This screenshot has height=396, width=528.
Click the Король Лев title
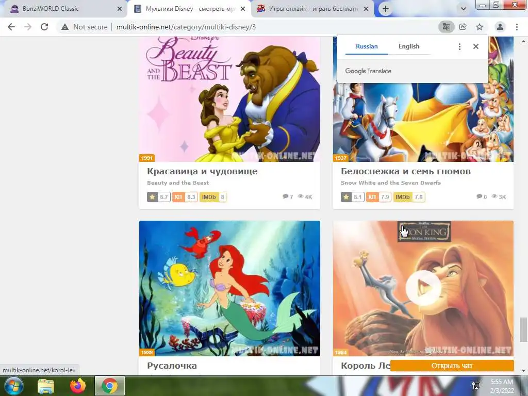pyautogui.click(x=366, y=366)
